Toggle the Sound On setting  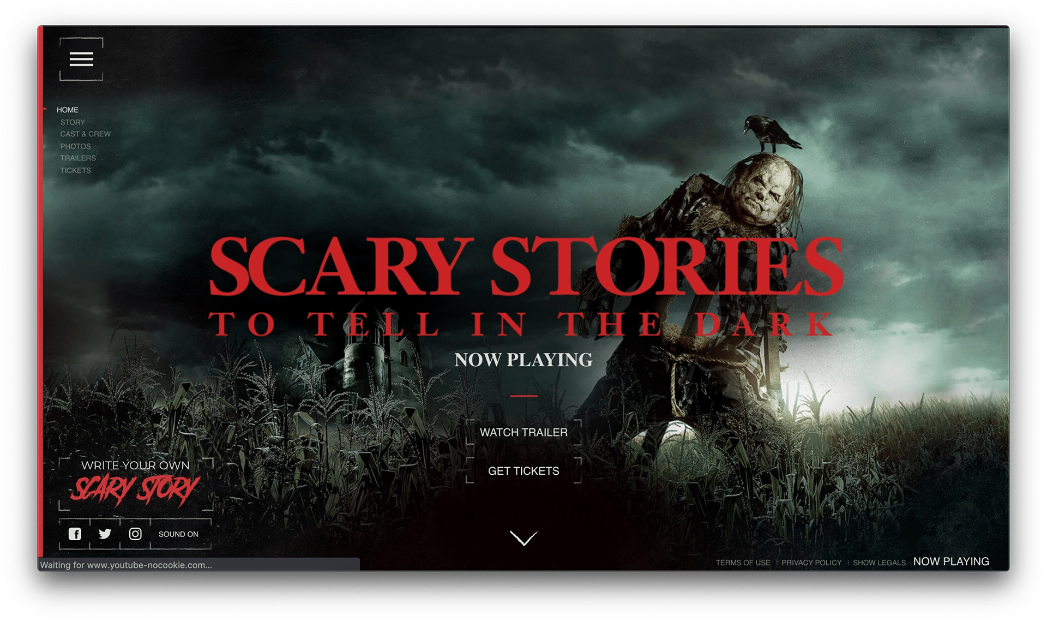(x=178, y=534)
